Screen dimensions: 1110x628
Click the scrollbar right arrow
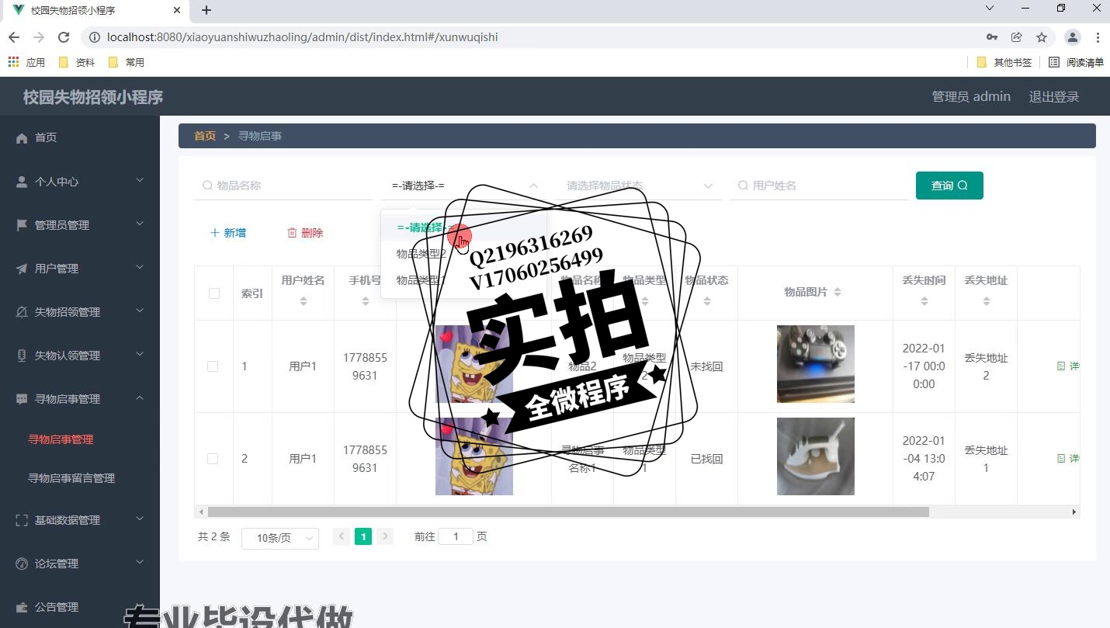click(1074, 512)
